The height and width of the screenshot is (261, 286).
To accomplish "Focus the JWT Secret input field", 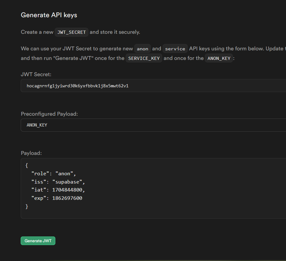I will [x=153, y=85].
